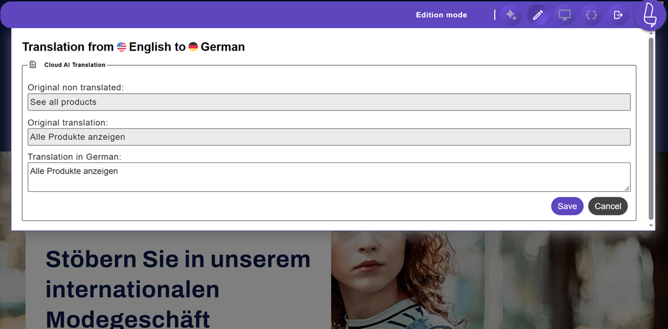Toggle the pencil edit mode icon
Screen dimensions: 668x329
coord(538,15)
